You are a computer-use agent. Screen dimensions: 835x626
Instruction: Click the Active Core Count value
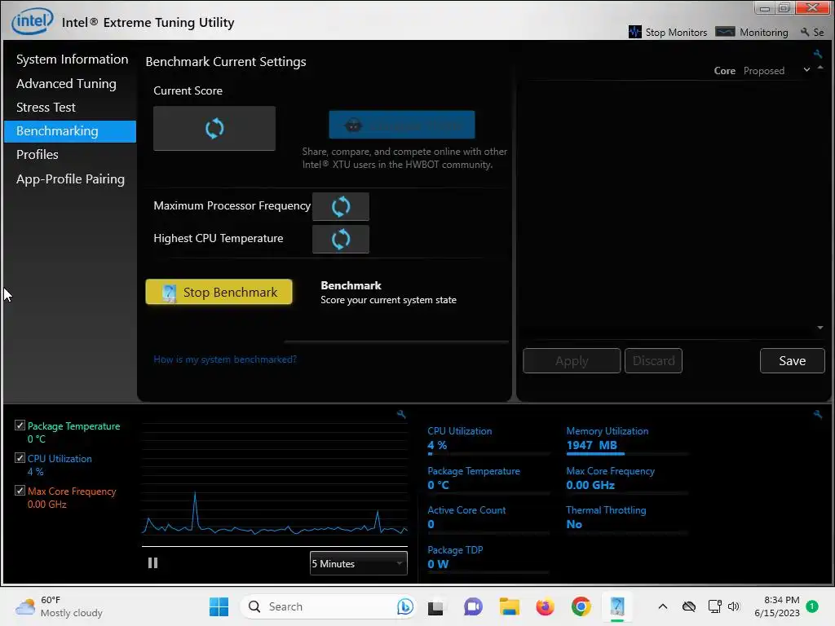coord(431,524)
